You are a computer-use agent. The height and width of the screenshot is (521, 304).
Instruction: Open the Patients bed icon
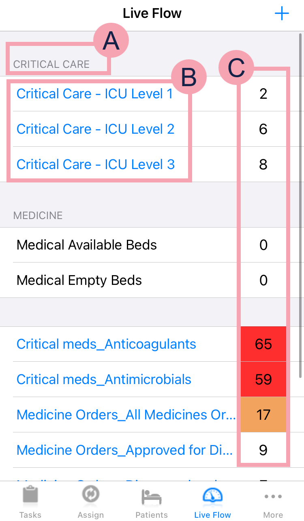152,497
